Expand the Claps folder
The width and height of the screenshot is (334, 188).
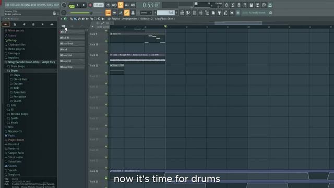17,75
